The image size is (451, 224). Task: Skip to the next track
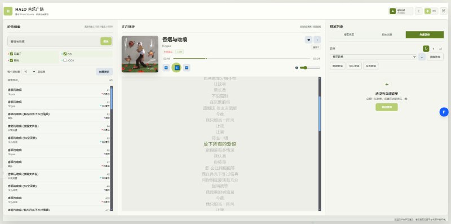click(187, 68)
